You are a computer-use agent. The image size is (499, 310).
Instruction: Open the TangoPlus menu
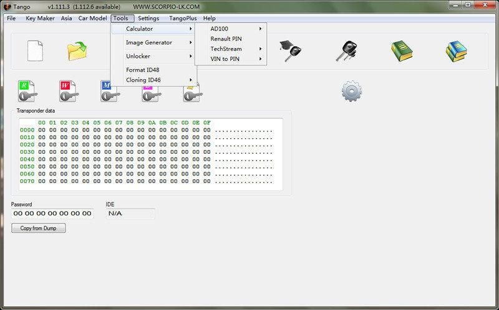coord(183,19)
